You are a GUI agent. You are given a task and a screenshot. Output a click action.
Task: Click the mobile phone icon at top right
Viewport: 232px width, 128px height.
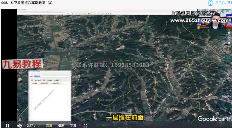[210, 3]
